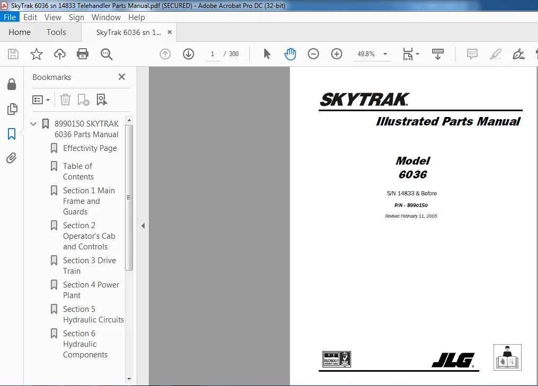This screenshot has height=386, width=538.
Task: Click the bookmarks scrollbar thumb
Action: pyautogui.click(x=129, y=198)
